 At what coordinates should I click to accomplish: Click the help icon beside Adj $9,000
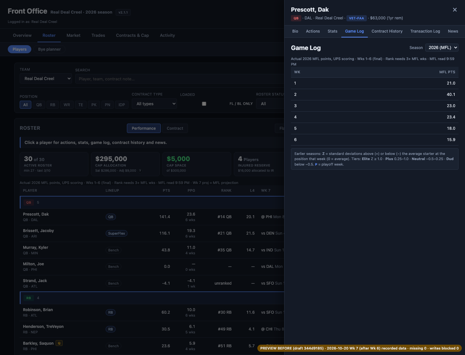[x=140, y=170]
